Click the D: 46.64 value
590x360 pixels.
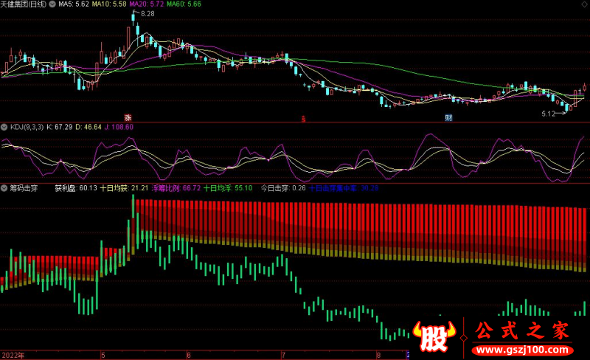pyautogui.click(x=88, y=128)
